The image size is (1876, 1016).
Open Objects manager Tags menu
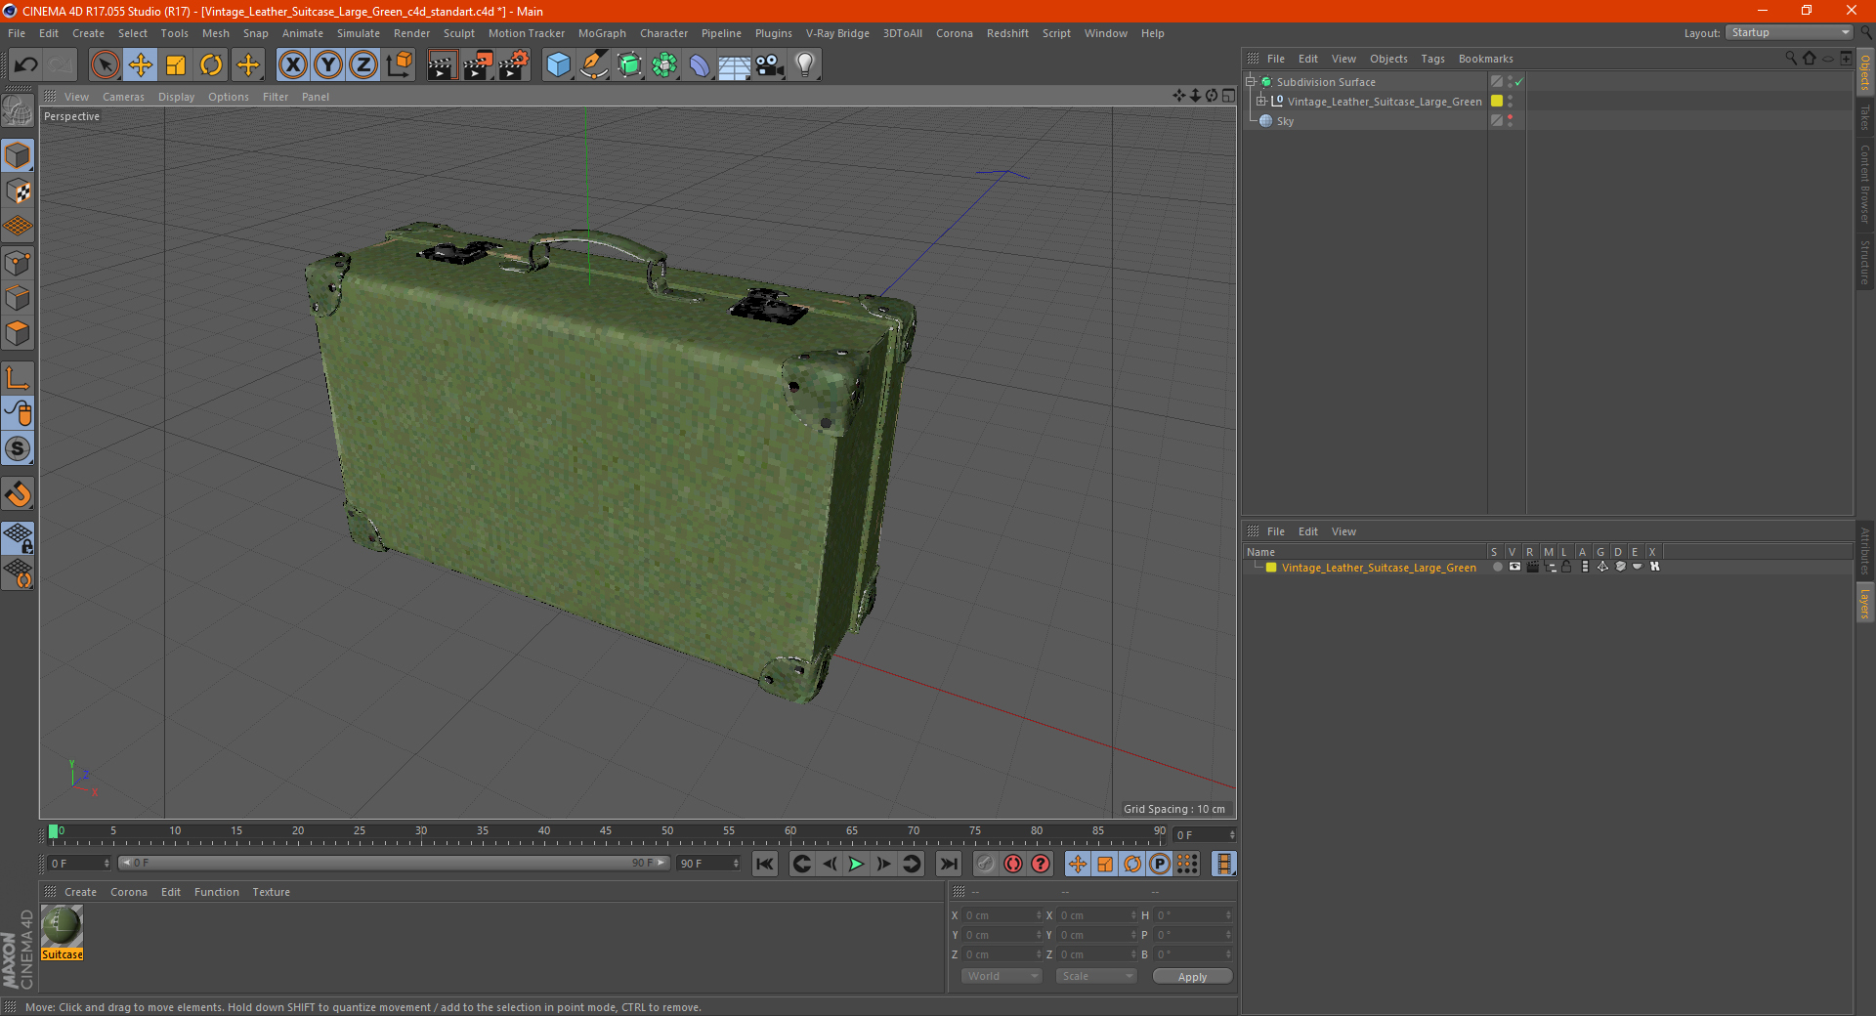pyautogui.click(x=1432, y=59)
